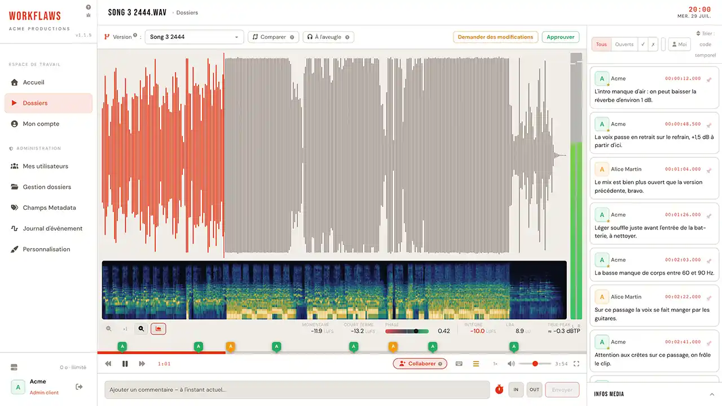Click the spectrogram view
This screenshot has height=406, width=722.
tap(334, 290)
